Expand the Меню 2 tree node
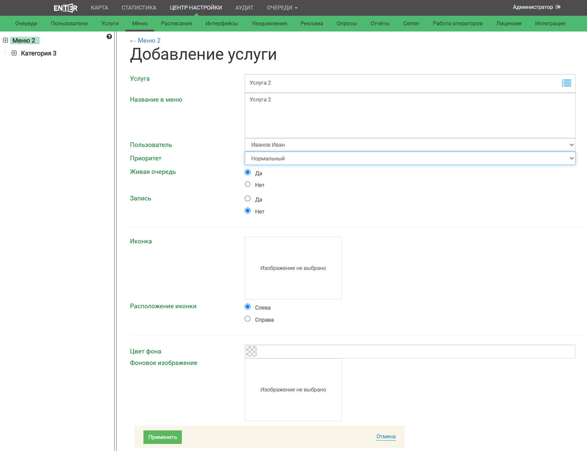 click(x=5, y=40)
